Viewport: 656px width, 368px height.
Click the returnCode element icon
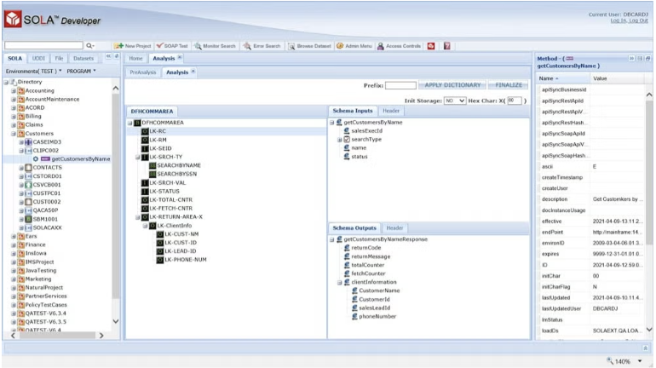point(347,248)
